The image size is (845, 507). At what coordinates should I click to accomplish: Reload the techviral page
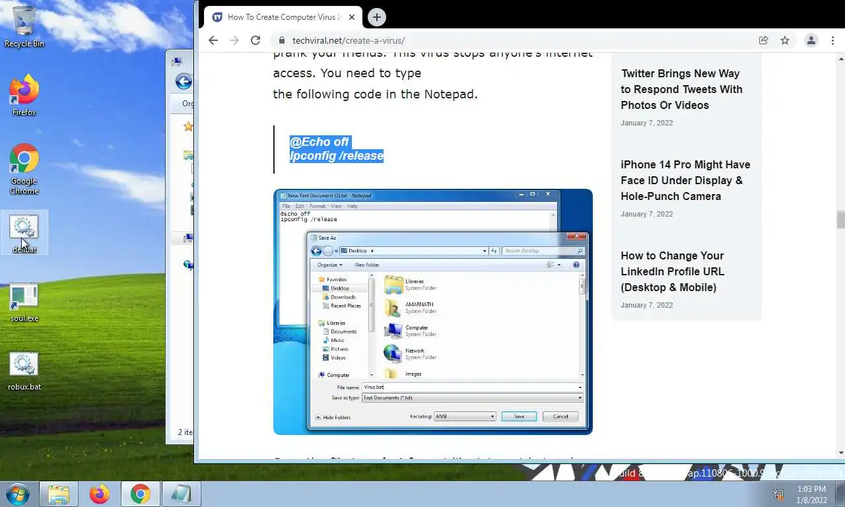[255, 40]
